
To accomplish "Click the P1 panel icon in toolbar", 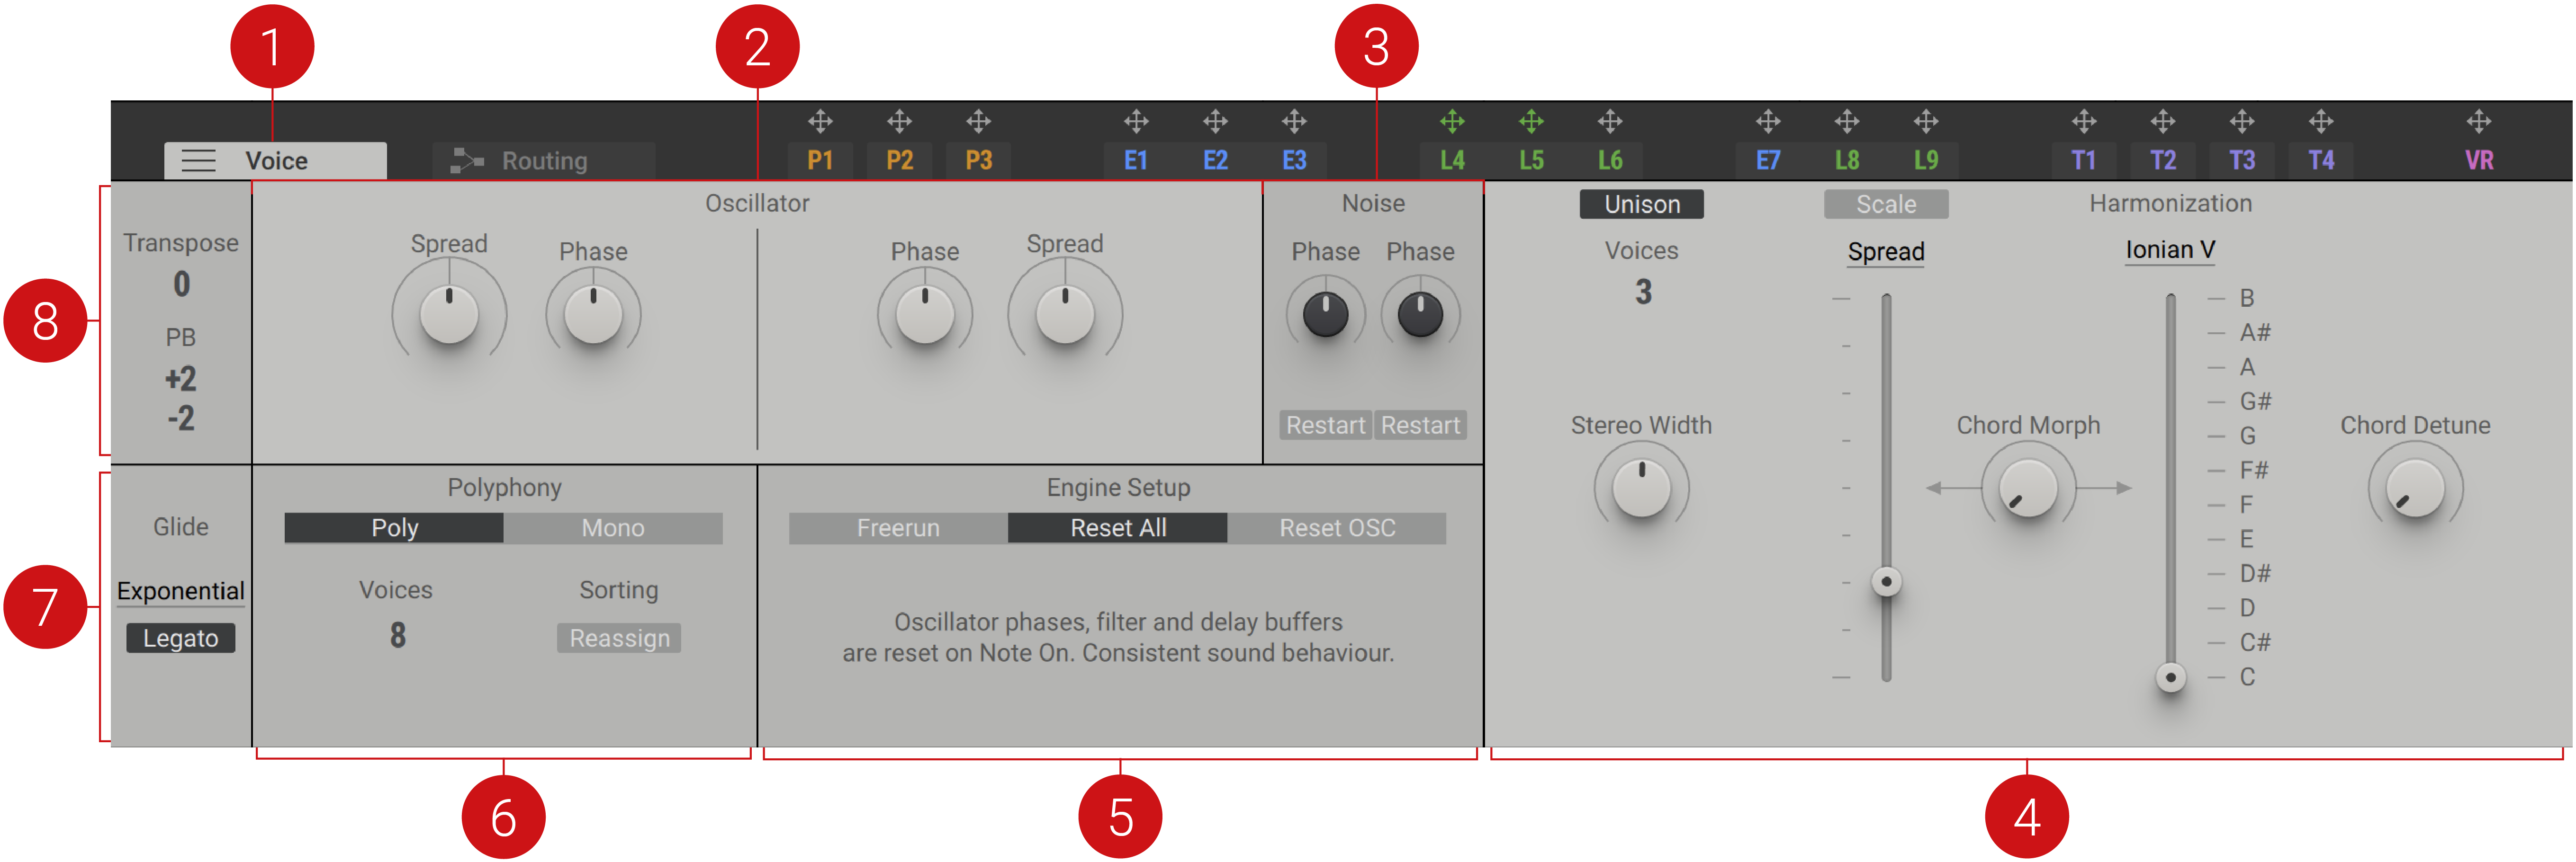I will pos(805,156).
